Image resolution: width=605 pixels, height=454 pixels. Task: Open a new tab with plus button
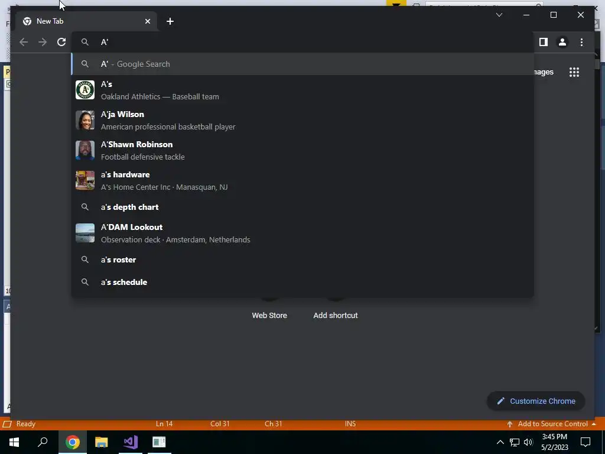coord(170,21)
